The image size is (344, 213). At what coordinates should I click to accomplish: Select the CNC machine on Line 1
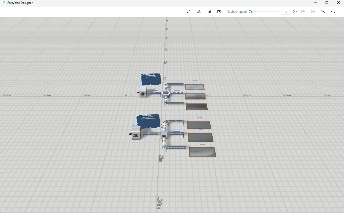point(143,93)
